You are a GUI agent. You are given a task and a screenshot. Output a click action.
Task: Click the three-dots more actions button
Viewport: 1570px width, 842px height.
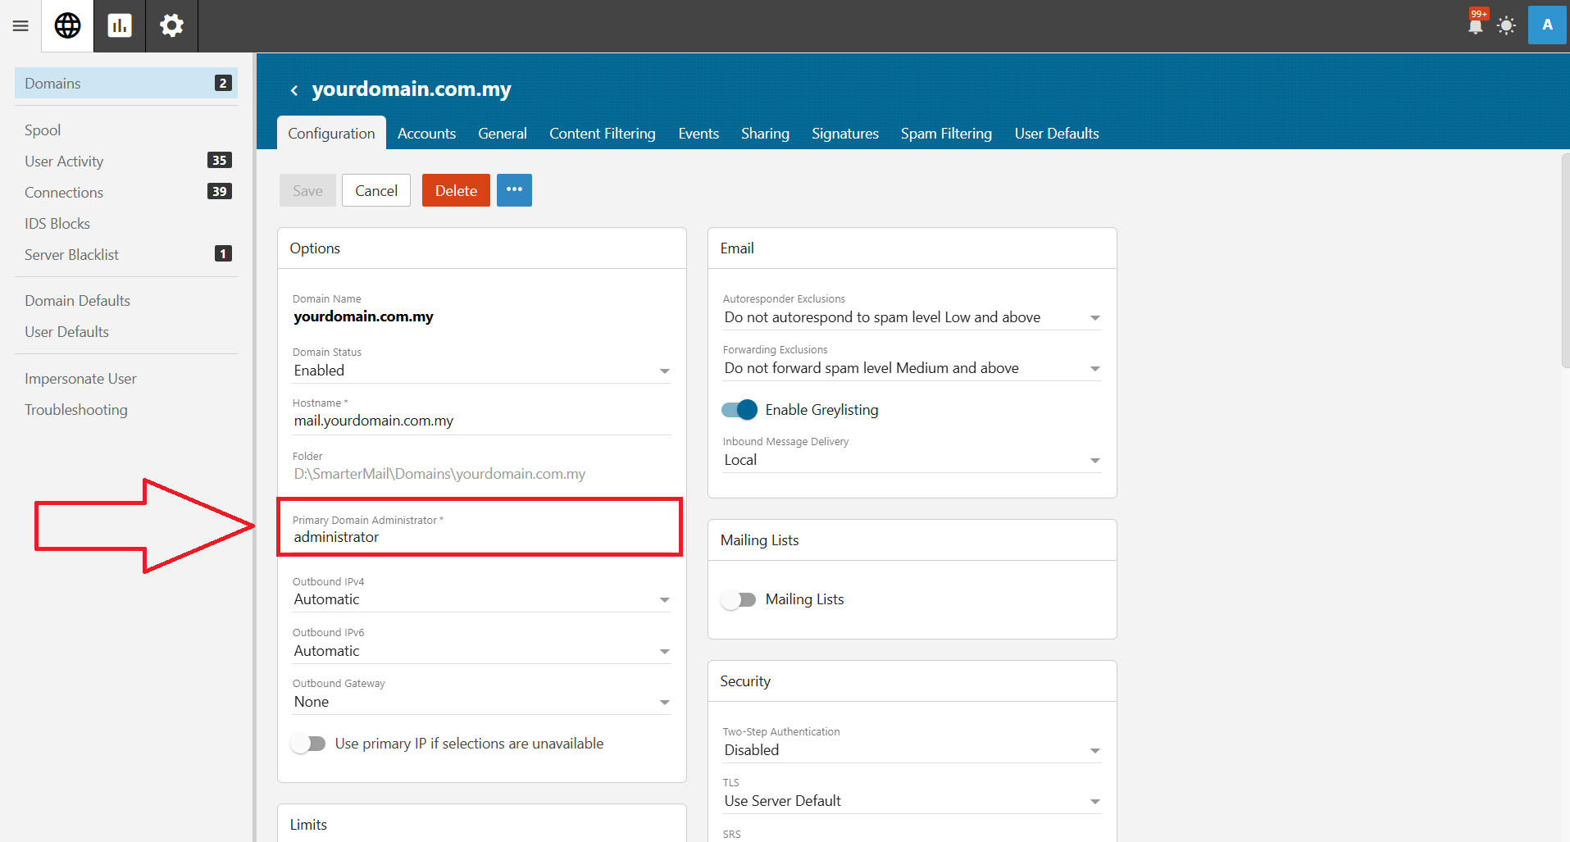(514, 190)
